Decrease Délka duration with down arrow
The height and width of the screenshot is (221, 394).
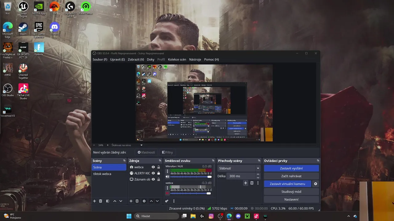tap(258, 178)
